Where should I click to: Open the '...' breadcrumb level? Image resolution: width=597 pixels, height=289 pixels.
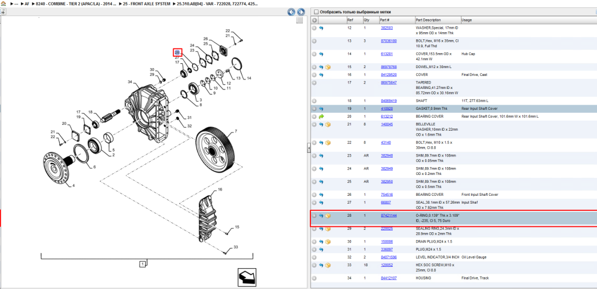[16, 4]
